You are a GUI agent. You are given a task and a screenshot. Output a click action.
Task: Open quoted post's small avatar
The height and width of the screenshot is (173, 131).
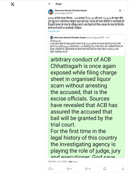pyautogui.click(x=52, y=38)
